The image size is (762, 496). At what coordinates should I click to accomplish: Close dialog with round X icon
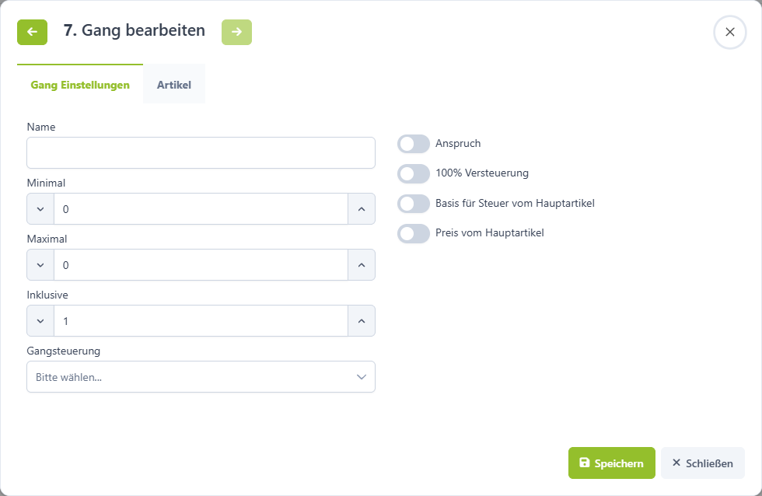[729, 32]
